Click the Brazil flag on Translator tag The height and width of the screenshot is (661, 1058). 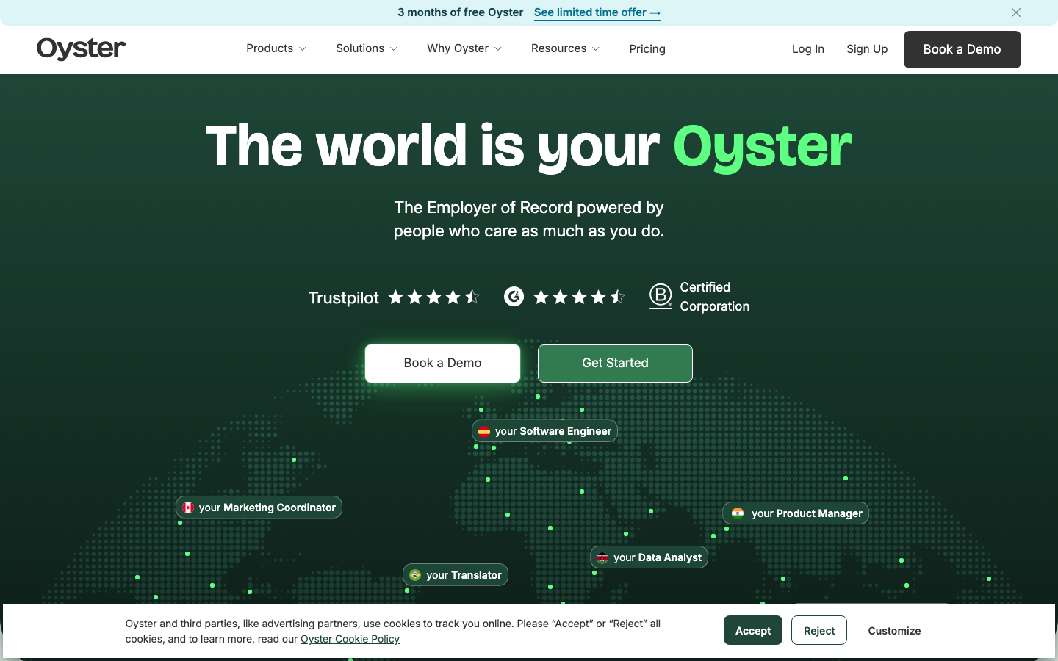click(415, 575)
